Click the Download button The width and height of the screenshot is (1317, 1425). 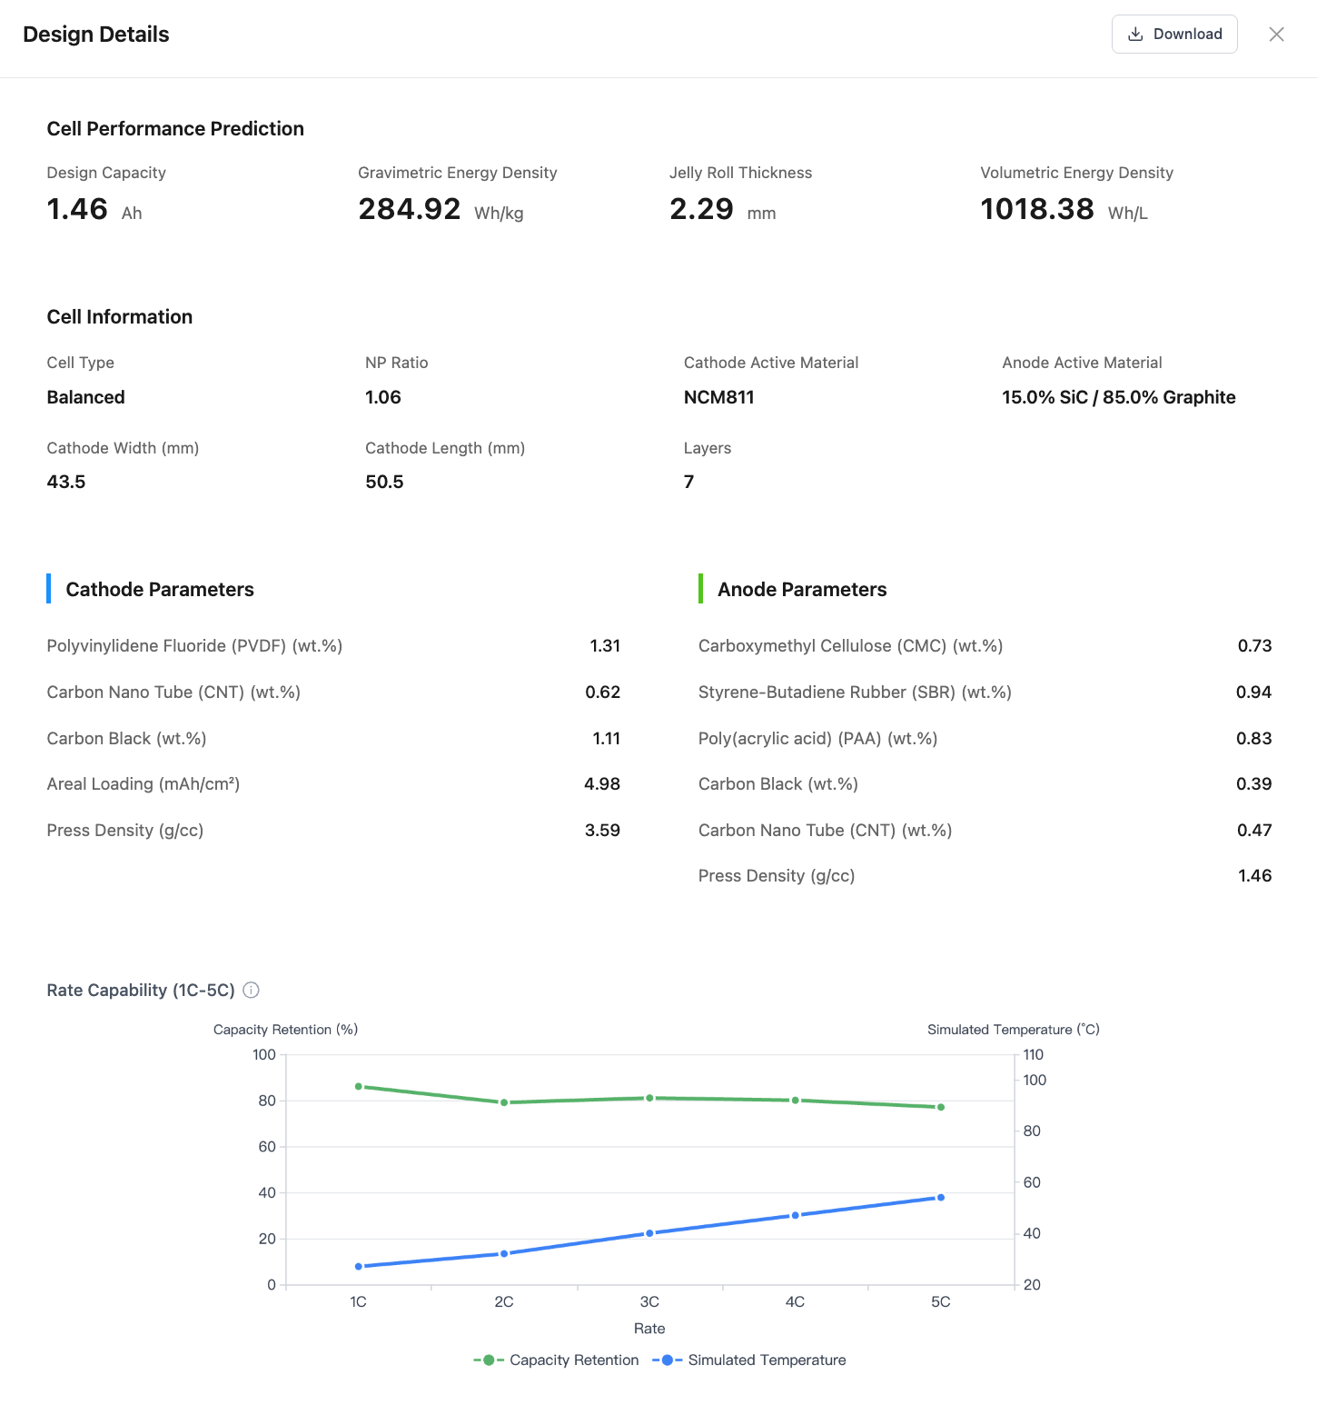[1174, 35]
